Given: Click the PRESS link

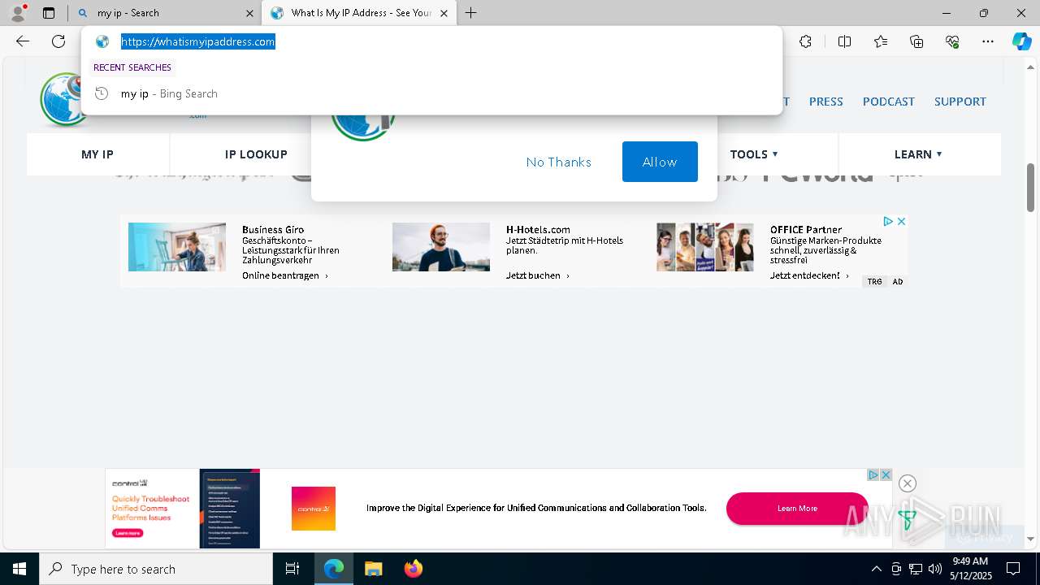Looking at the screenshot, I should 825,102.
